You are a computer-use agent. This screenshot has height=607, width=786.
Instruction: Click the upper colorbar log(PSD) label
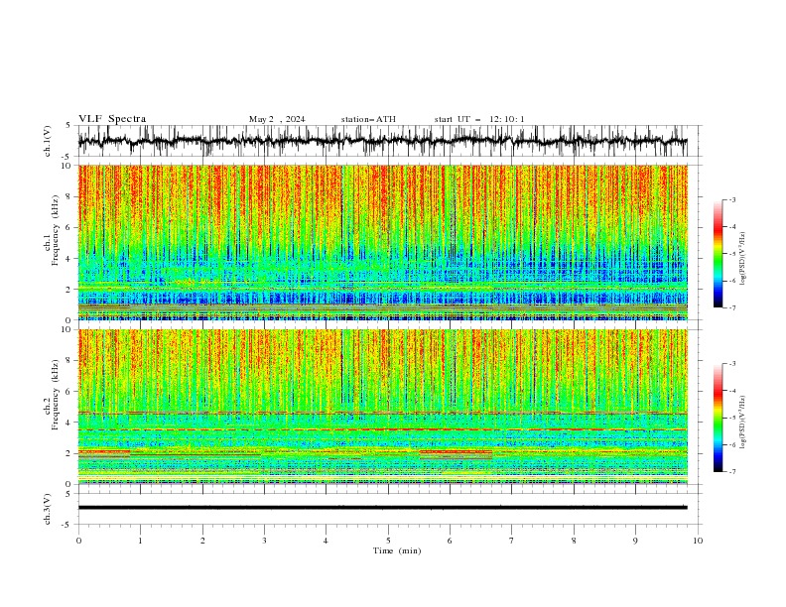743,259
